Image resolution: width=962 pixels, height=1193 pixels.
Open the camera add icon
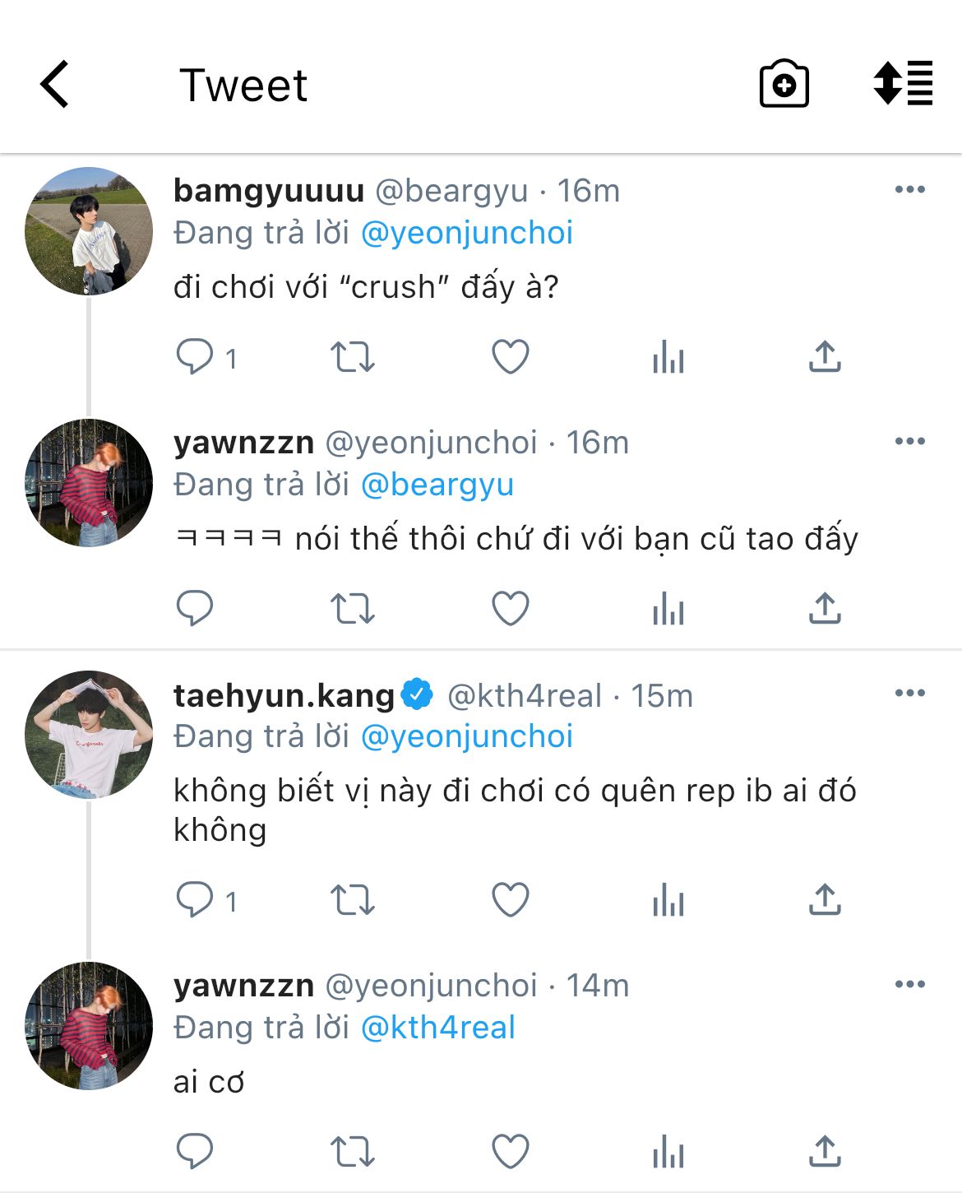784,84
